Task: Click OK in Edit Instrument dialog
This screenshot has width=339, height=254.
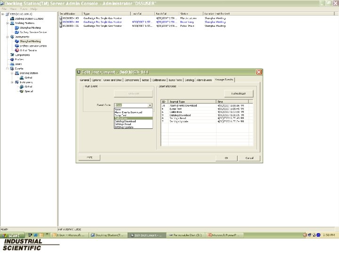Action: 226,158
